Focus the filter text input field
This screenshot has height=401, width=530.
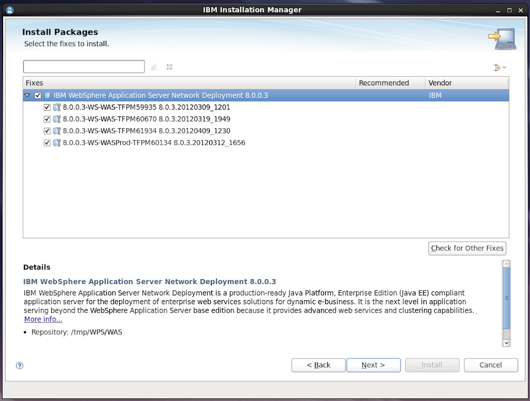coord(84,67)
